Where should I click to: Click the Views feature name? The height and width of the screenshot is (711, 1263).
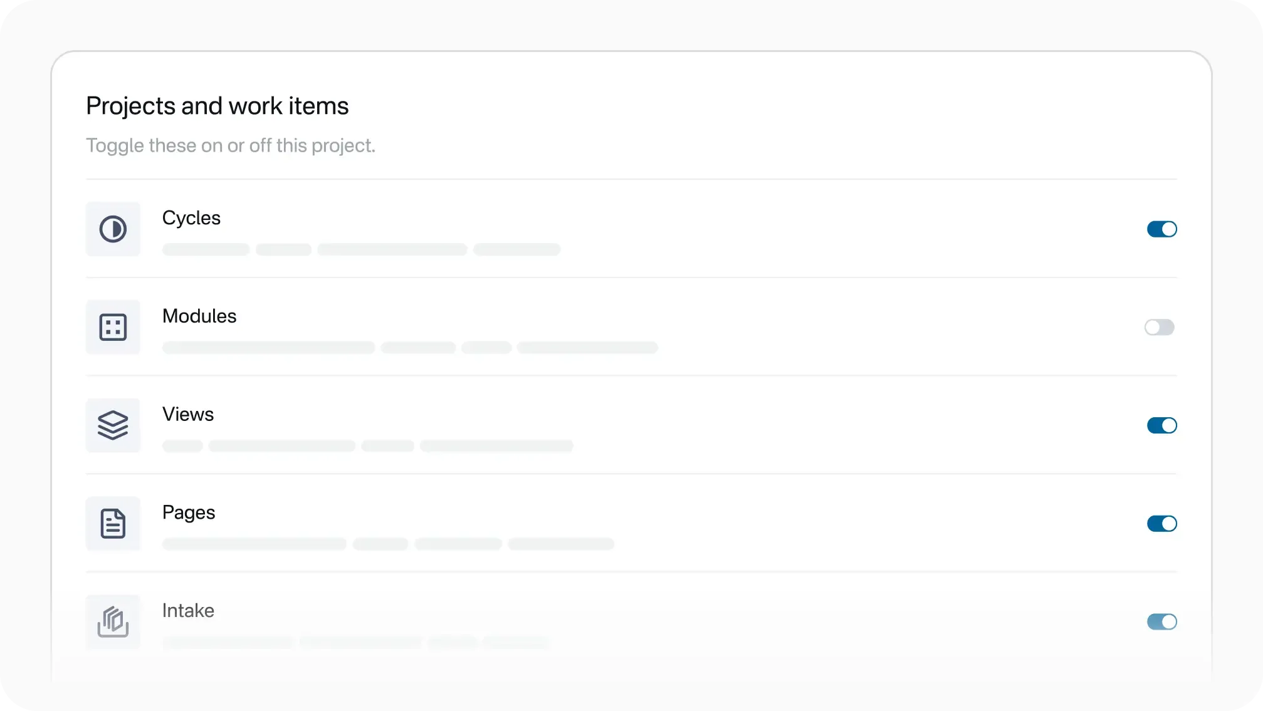click(x=188, y=414)
